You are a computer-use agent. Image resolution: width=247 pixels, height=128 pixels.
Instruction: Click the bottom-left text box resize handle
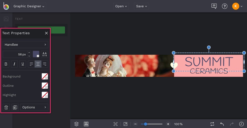tap(173, 71)
